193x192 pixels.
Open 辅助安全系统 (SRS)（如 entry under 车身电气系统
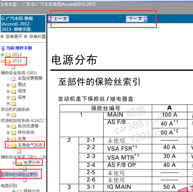click(23, 157)
